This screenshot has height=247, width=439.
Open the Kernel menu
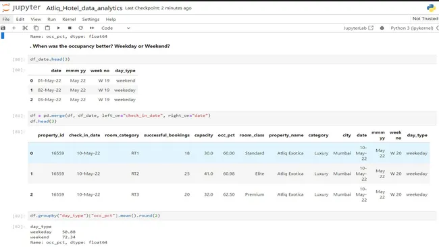click(69, 20)
